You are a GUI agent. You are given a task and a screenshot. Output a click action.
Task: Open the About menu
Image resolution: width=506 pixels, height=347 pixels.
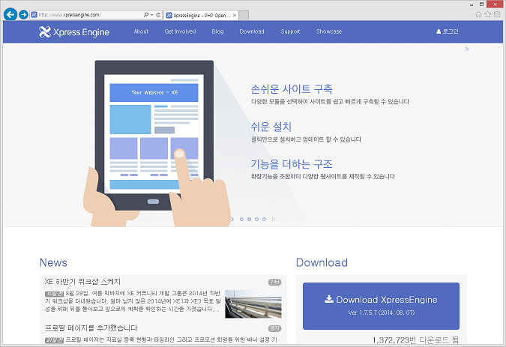141,31
